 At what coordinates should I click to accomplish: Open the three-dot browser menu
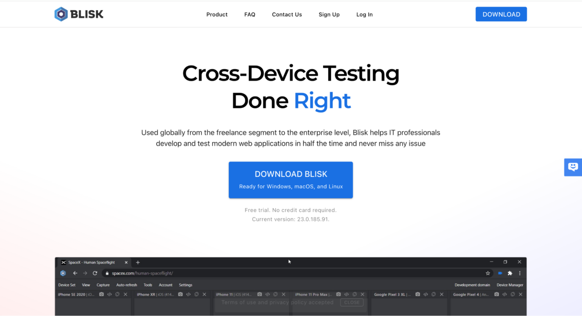519,273
